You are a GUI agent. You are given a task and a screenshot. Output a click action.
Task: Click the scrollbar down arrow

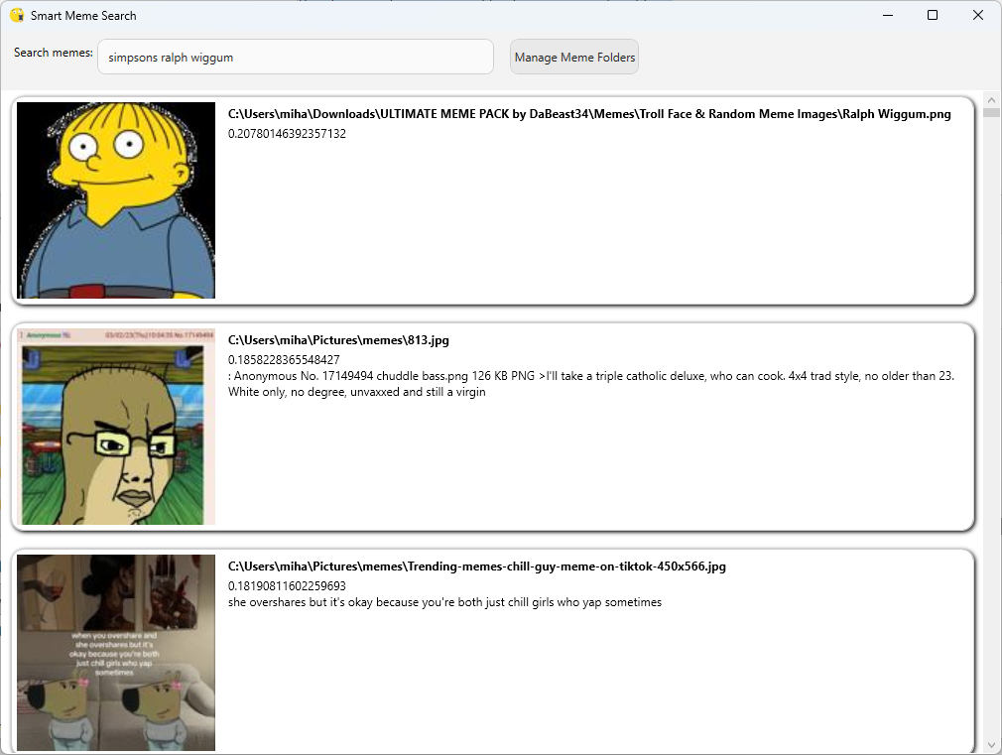(x=992, y=746)
